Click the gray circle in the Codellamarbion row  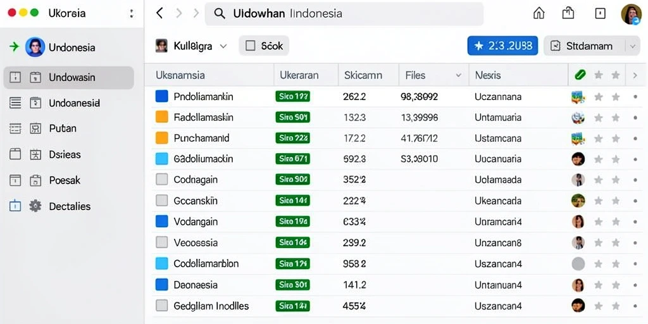point(578,264)
